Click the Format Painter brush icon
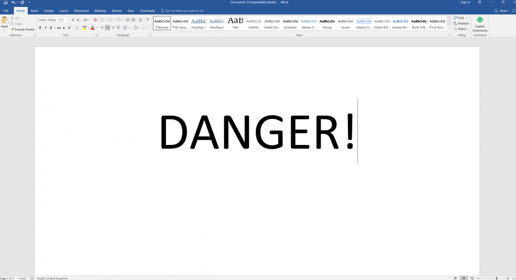This screenshot has height=280, width=516. click(x=12, y=30)
